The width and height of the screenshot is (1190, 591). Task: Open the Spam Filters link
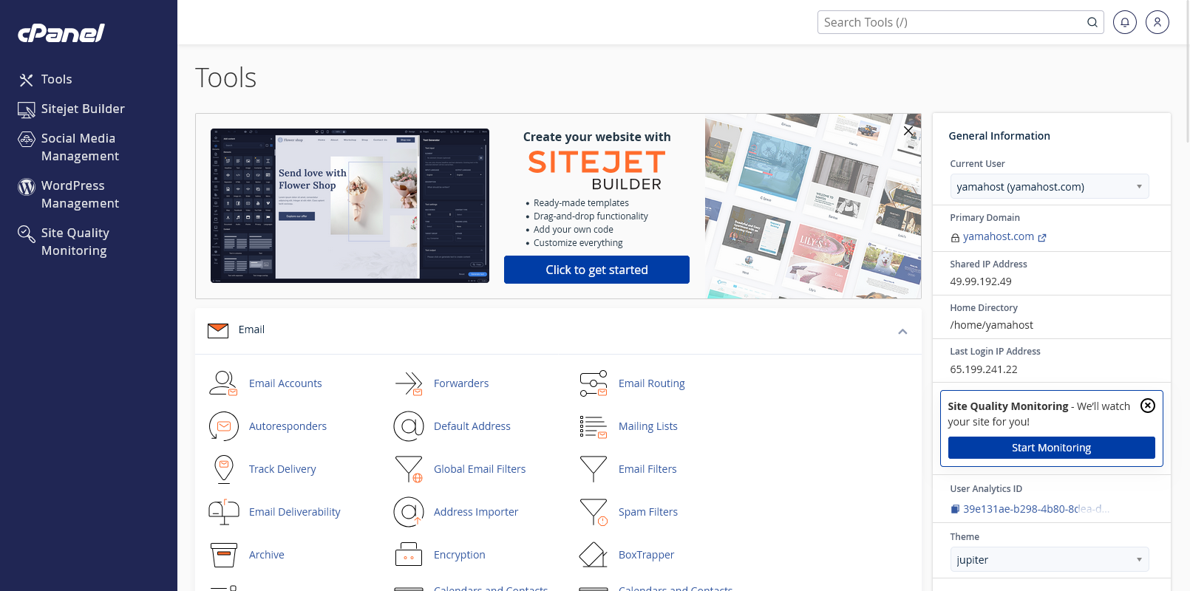tap(648, 512)
